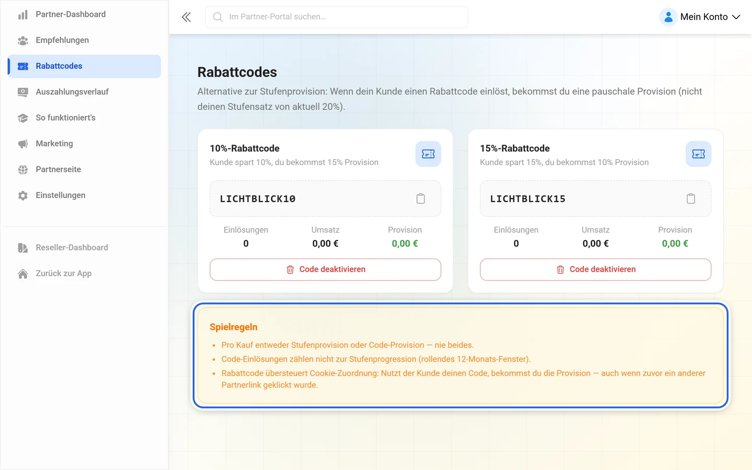Copy code LICHTBLICK10 via clipboard icon
The image size is (752, 470).
(x=421, y=198)
